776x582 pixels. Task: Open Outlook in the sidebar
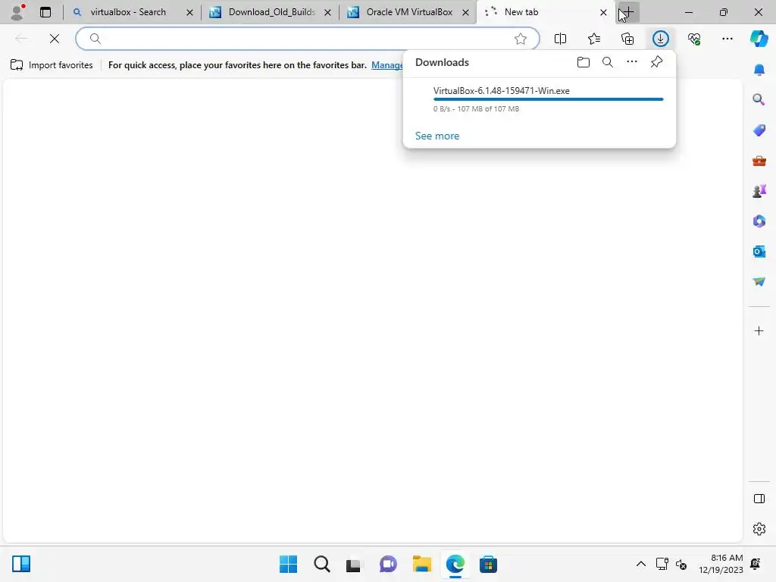[x=759, y=252]
